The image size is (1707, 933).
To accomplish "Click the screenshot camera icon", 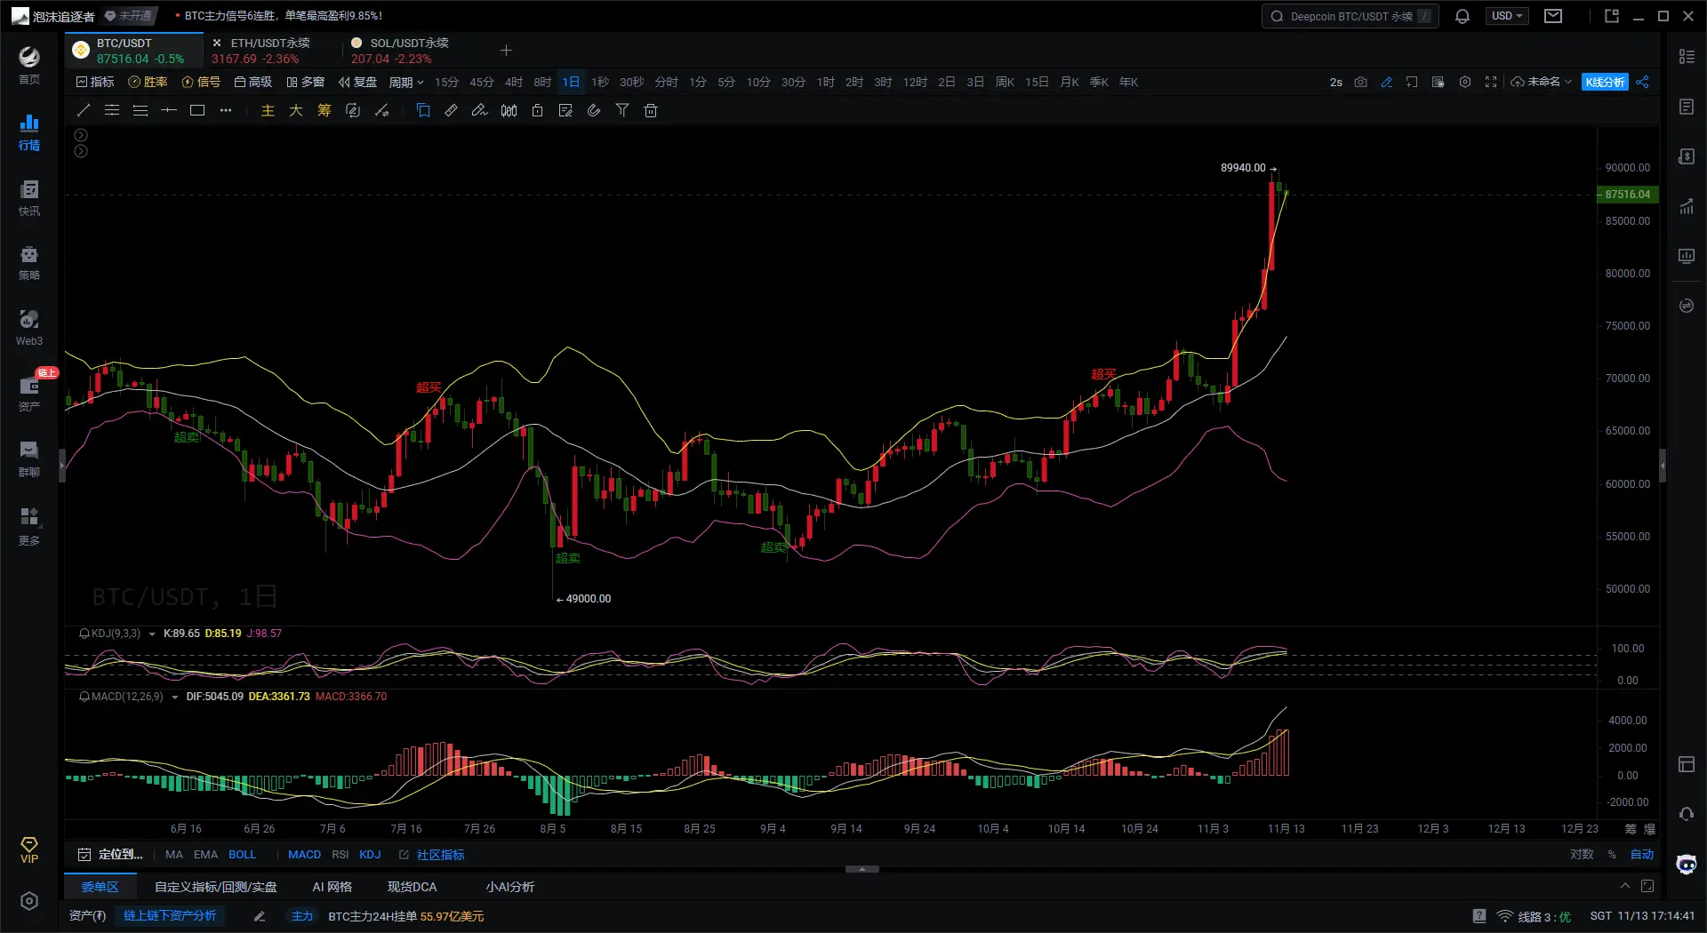I will click(x=1360, y=82).
